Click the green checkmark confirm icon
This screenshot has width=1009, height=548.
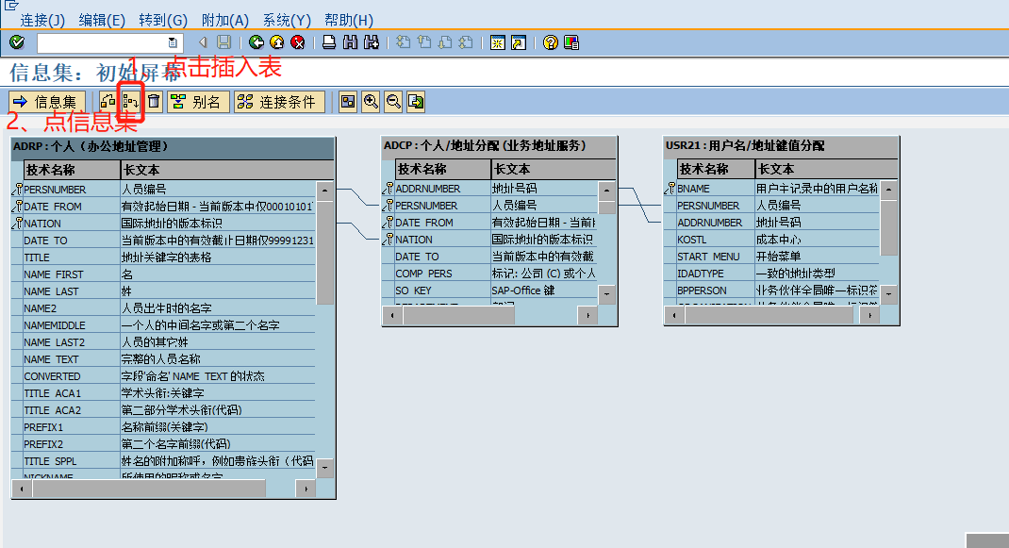tap(15, 42)
